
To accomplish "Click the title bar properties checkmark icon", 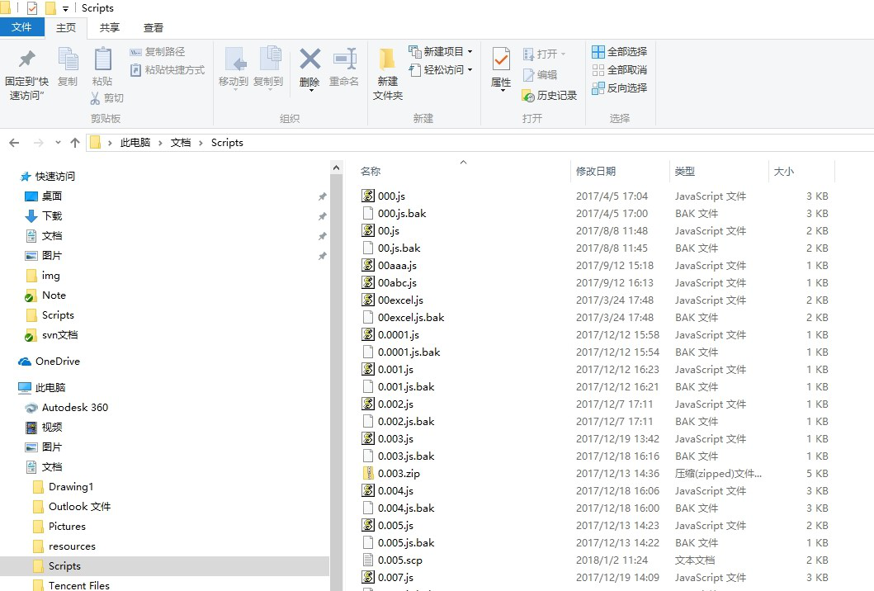I will 31,7.
